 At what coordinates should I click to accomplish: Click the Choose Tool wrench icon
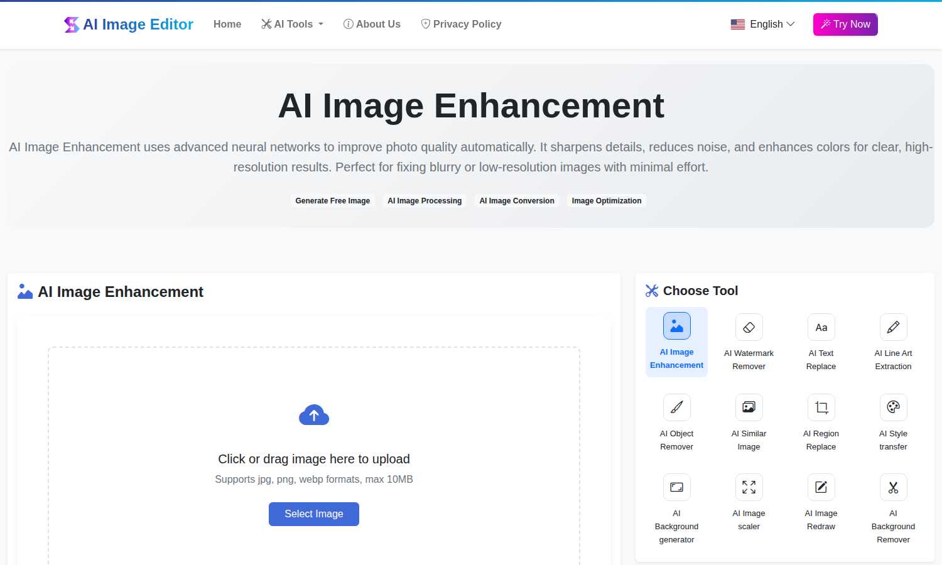652,291
